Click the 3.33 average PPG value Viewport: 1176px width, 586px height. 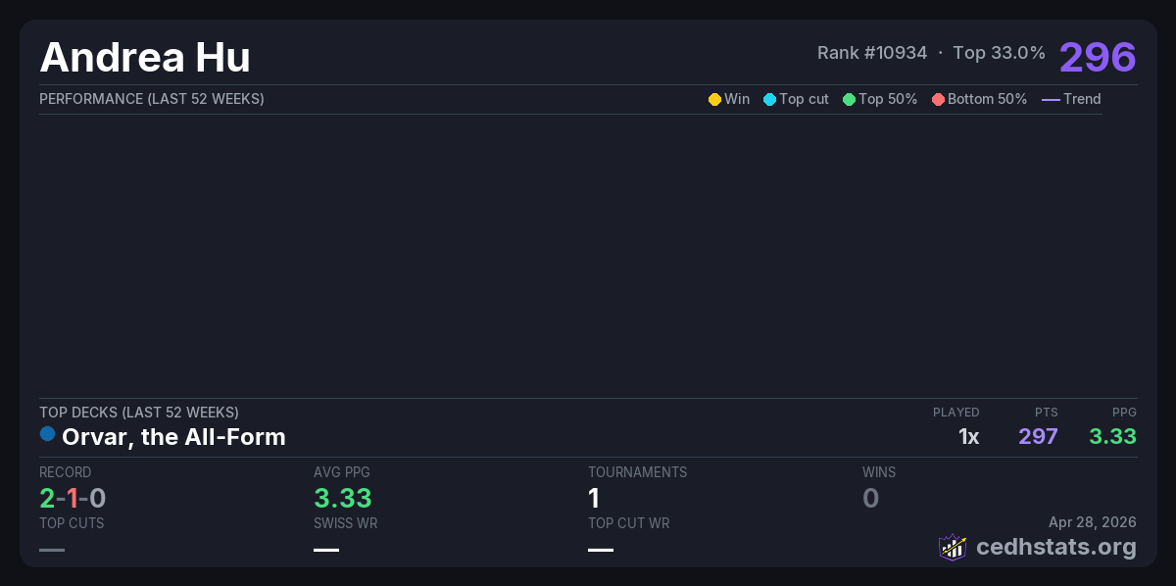pos(342,498)
